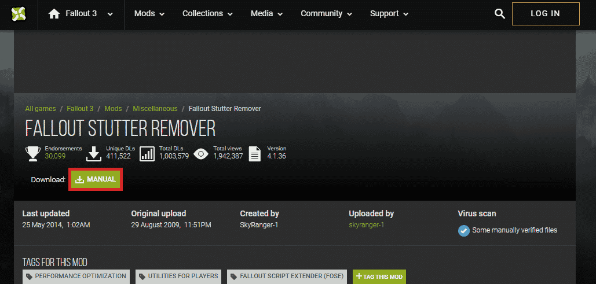Expand the Mods menu

149,14
